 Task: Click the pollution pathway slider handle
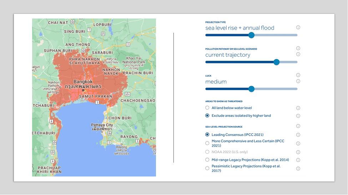(x=276, y=62)
